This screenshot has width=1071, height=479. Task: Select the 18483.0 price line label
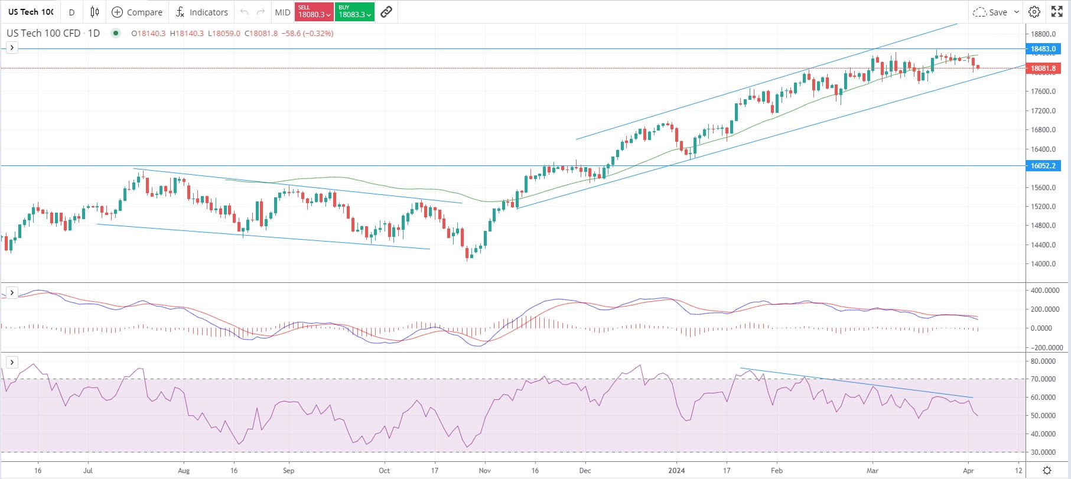[x=1043, y=49]
